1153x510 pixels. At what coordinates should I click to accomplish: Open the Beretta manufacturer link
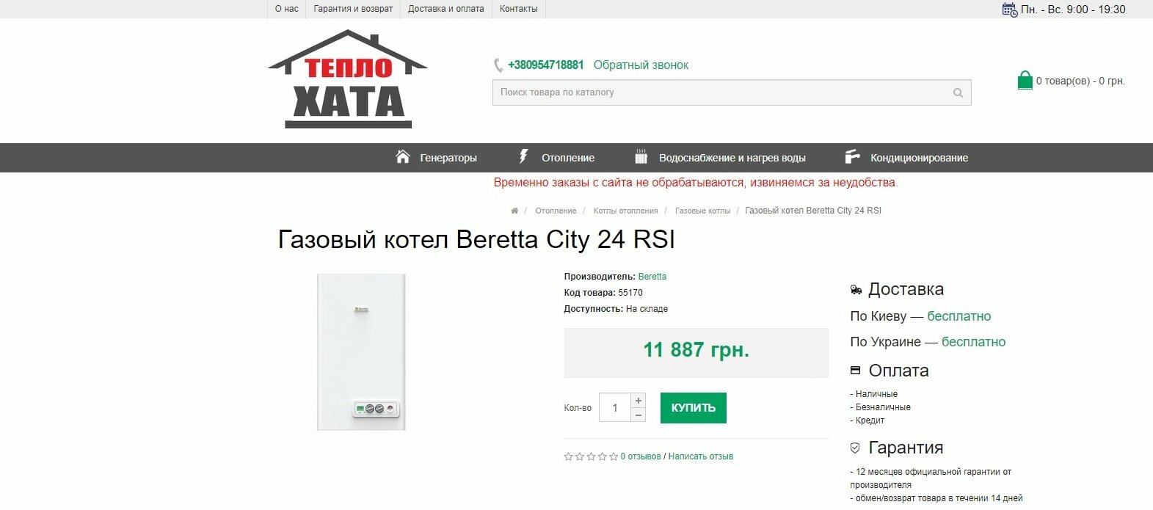tap(652, 277)
